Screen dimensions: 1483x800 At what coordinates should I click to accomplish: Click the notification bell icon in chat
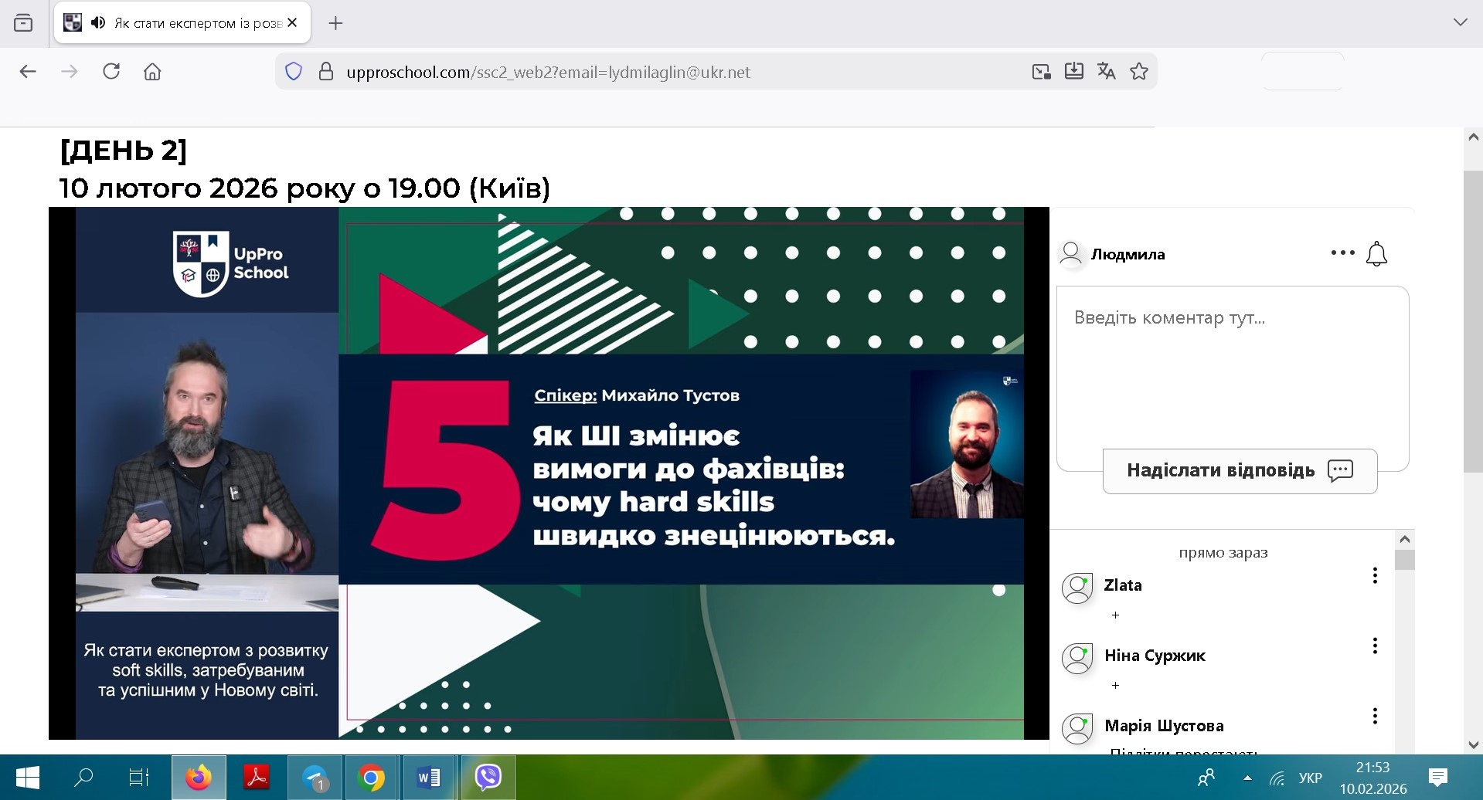coord(1376,254)
